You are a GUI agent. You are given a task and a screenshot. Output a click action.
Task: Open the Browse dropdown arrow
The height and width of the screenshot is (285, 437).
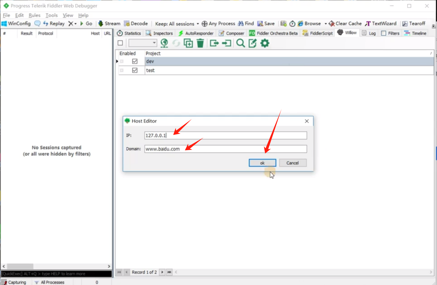point(325,24)
